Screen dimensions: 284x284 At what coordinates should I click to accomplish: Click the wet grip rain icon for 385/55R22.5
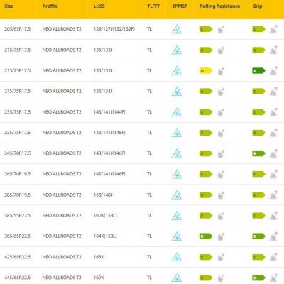(x=273, y=216)
